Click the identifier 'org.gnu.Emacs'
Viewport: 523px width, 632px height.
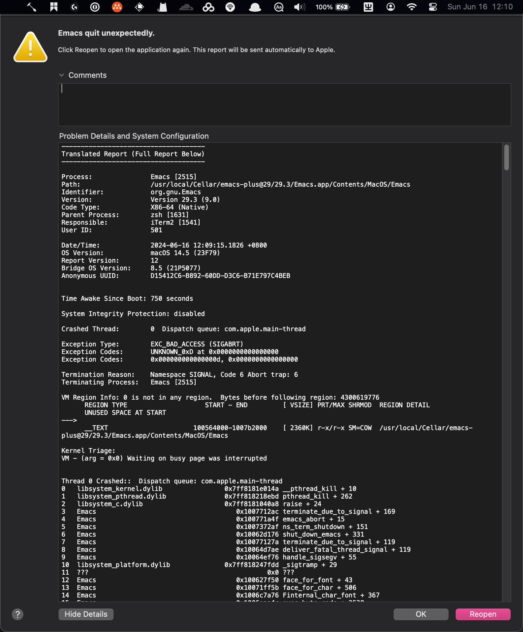coord(176,192)
